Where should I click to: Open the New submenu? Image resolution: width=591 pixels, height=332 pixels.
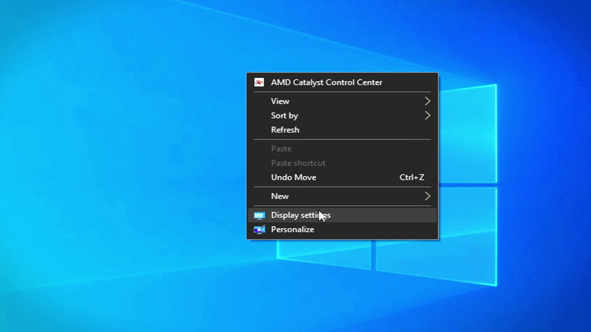tap(342, 196)
